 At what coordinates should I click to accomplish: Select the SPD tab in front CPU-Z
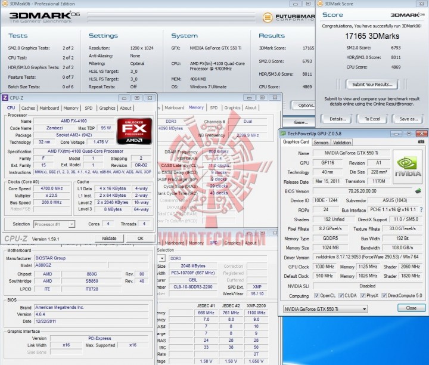[x=89, y=108]
